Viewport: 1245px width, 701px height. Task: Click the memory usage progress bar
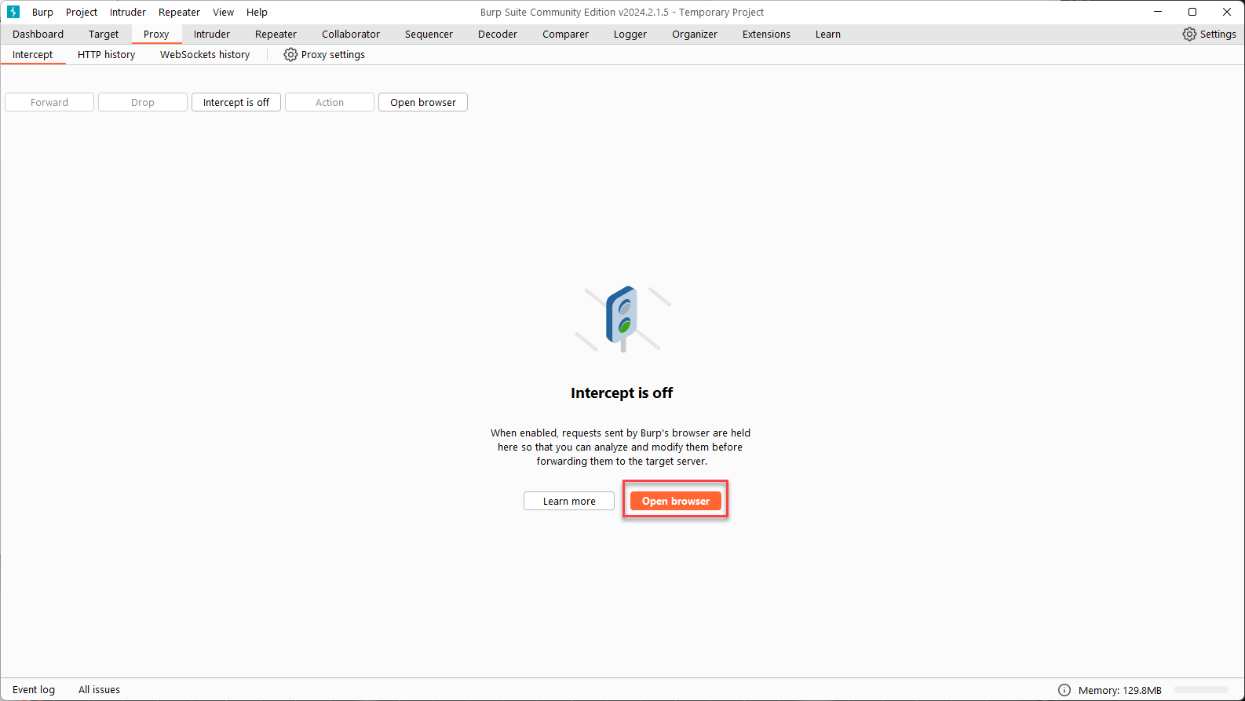coord(1201,690)
